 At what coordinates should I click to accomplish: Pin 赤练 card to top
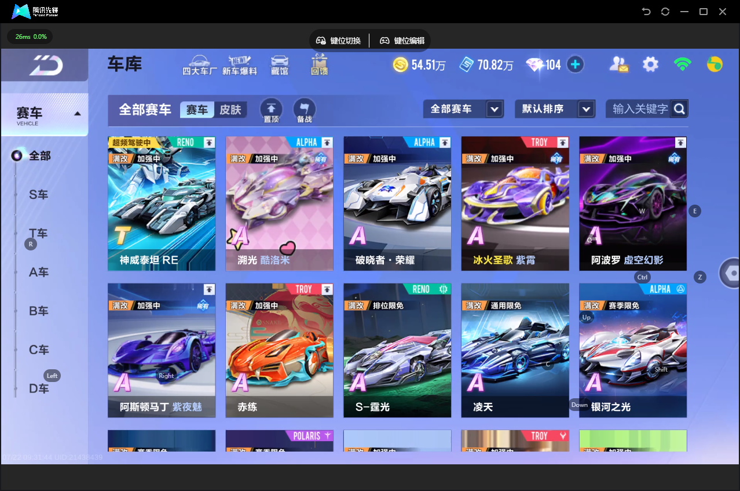point(327,289)
